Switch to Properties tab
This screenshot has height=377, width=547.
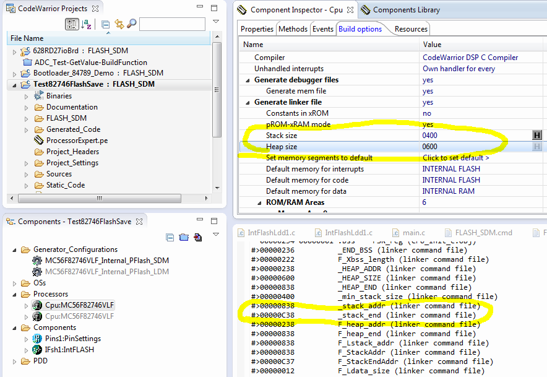click(x=257, y=29)
